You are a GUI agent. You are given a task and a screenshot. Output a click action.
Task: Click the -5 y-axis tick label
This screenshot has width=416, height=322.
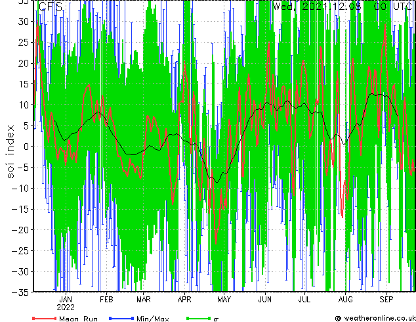(23, 168)
